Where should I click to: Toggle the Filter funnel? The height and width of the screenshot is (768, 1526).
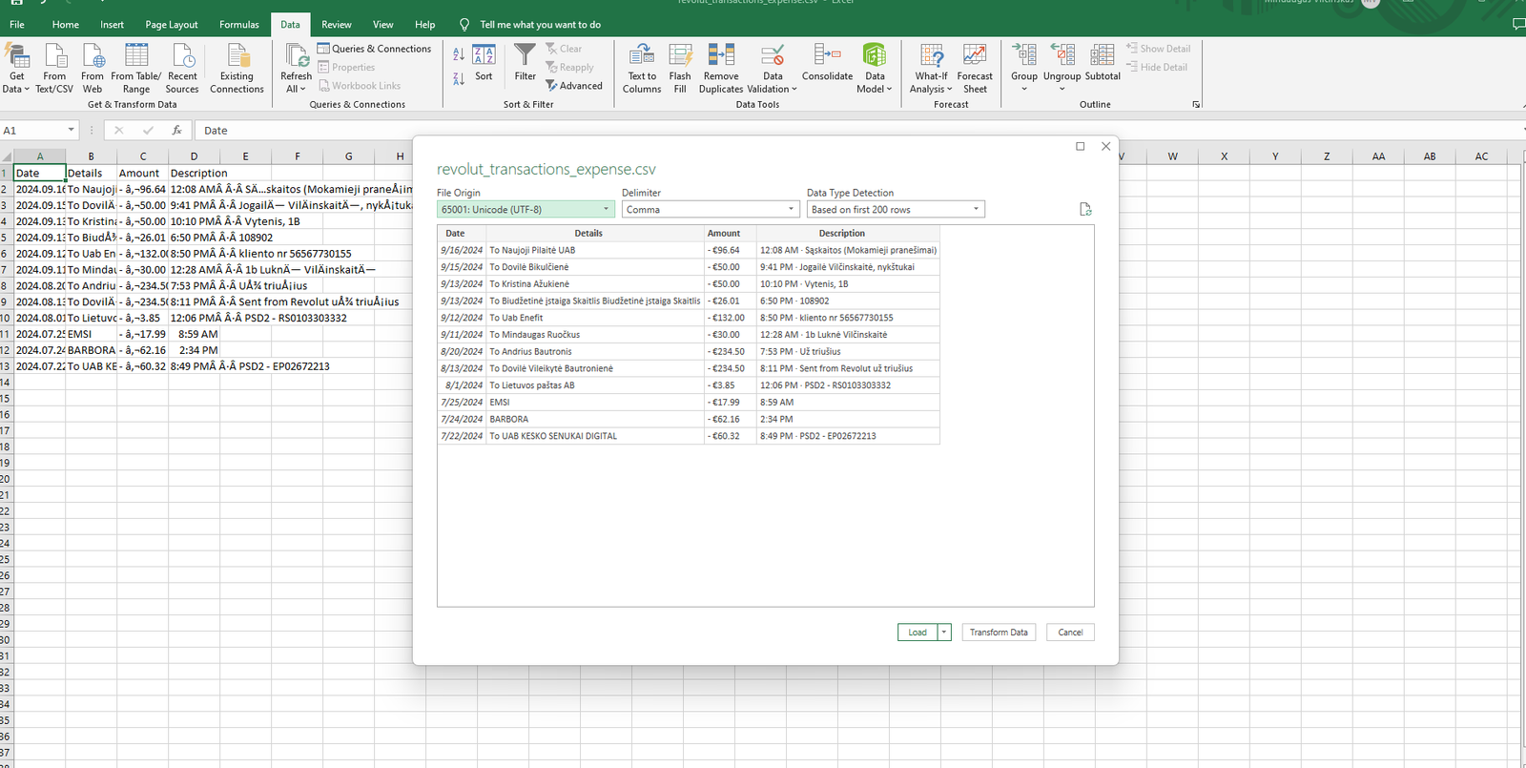click(526, 63)
